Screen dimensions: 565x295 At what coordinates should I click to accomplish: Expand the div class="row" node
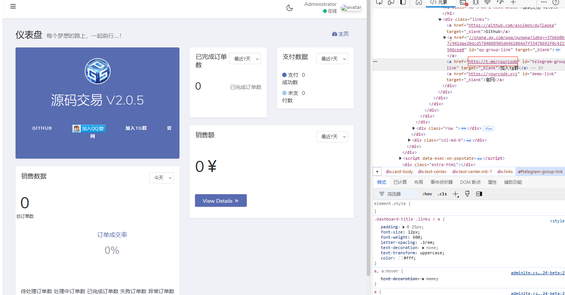(414, 128)
